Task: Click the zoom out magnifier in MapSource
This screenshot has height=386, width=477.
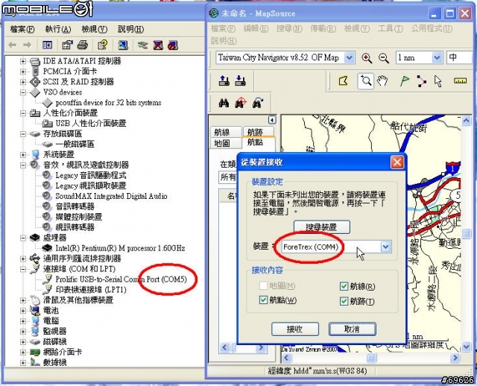Action: (384, 58)
